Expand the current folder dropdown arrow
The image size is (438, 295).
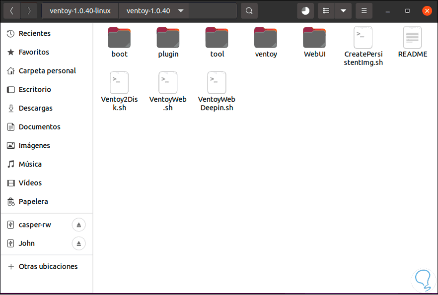click(181, 11)
